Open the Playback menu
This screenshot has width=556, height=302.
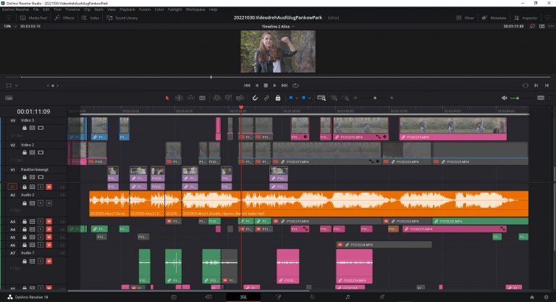[127, 9]
